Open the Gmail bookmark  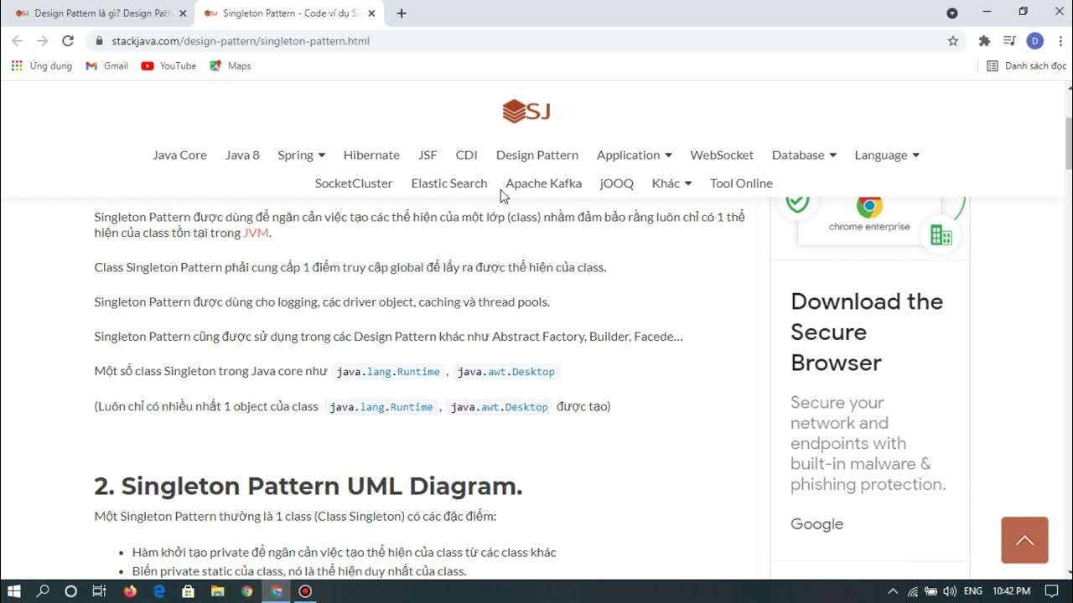click(x=107, y=65)
